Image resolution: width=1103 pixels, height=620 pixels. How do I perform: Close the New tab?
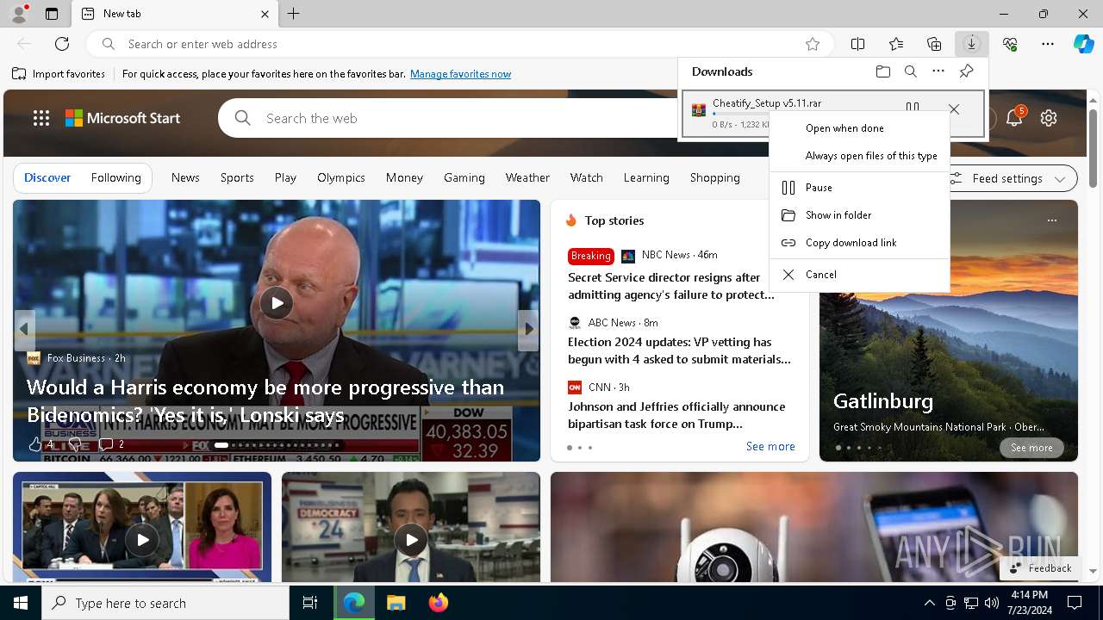(x=265, y=14)
